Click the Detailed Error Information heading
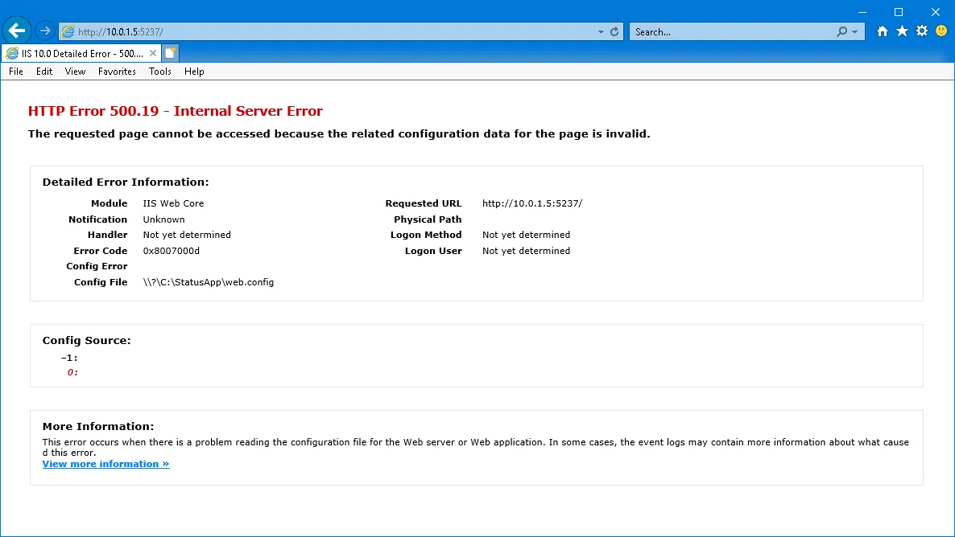 [x=126, y=182]
